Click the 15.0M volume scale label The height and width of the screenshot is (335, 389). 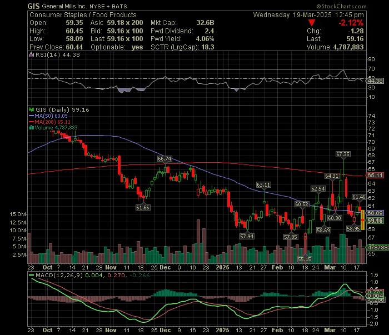(x=18, y=214)
